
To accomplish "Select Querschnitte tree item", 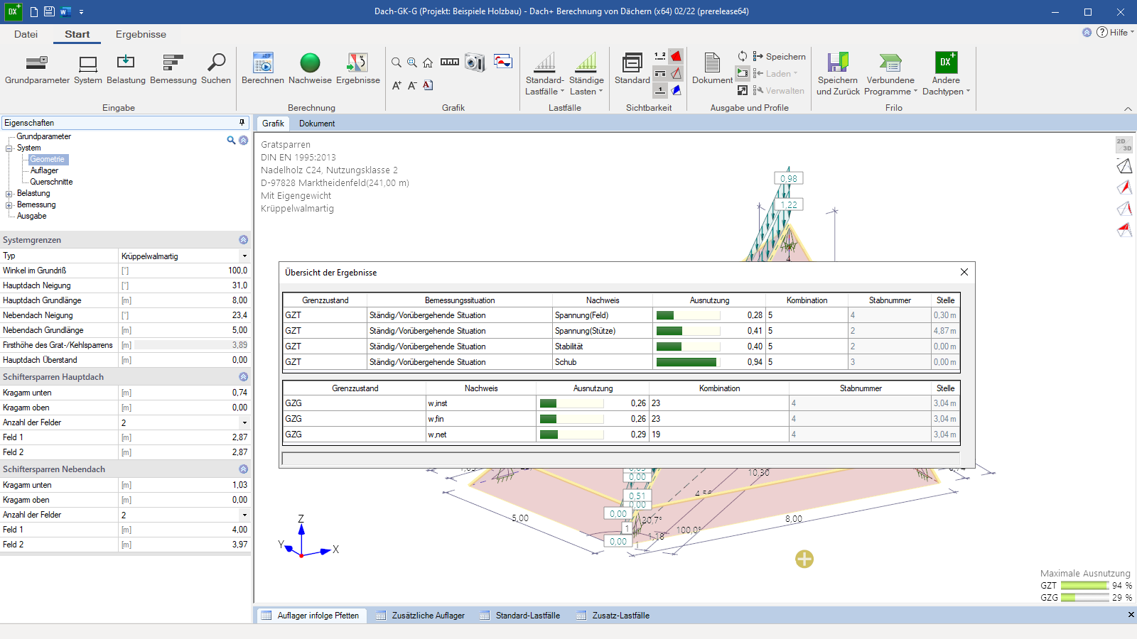I will (51, 182).
